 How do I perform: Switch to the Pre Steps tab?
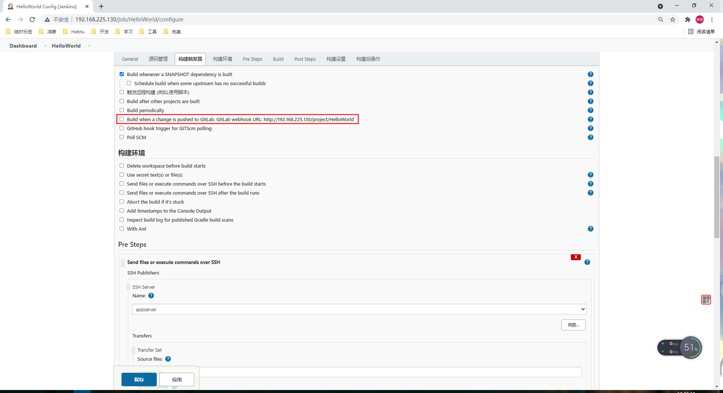point(252,59)
